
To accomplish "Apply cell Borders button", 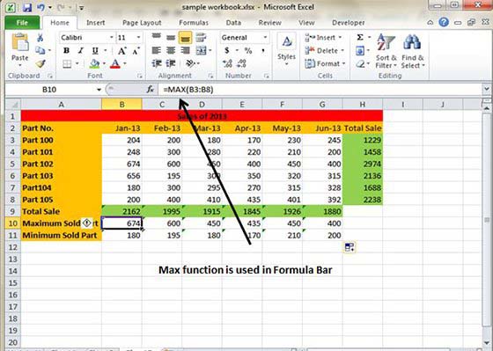I will [x=67, y=64].
